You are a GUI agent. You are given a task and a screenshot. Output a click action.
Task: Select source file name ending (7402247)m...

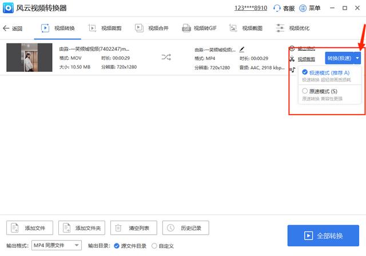click(94, 49)
